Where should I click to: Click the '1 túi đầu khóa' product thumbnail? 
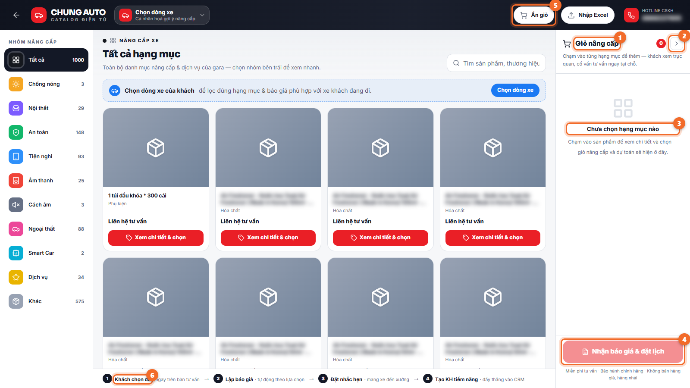pos(156,148)
